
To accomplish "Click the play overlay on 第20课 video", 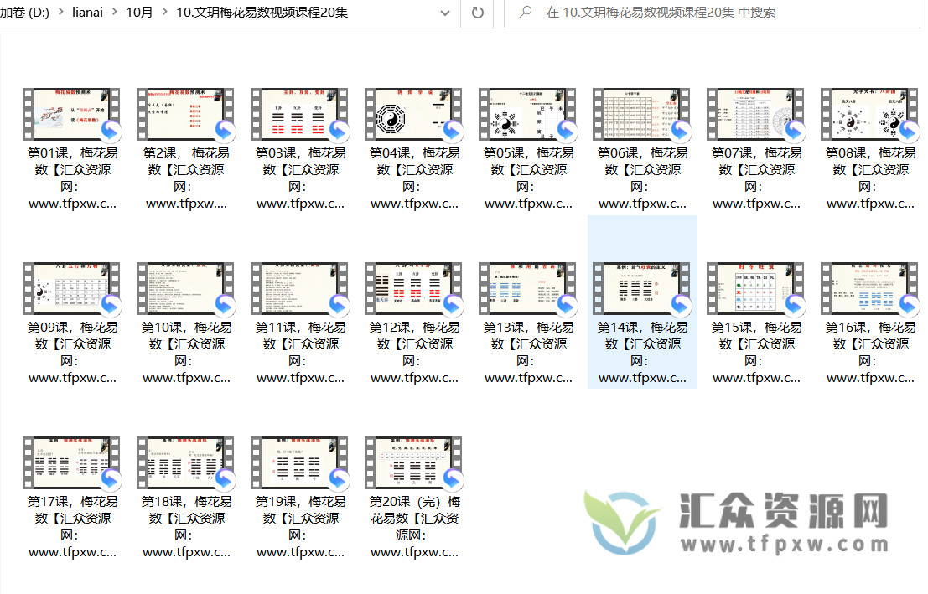I will (x=451, y=479).
